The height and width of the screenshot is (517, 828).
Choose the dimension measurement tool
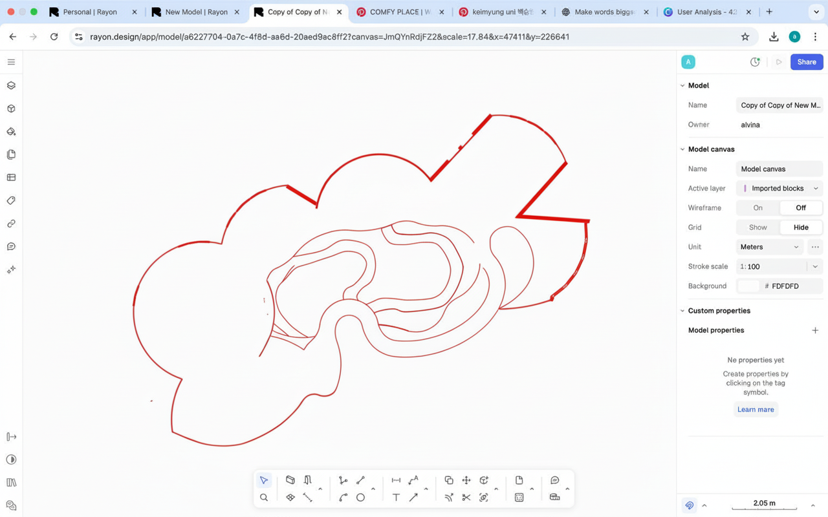[396, 480]
